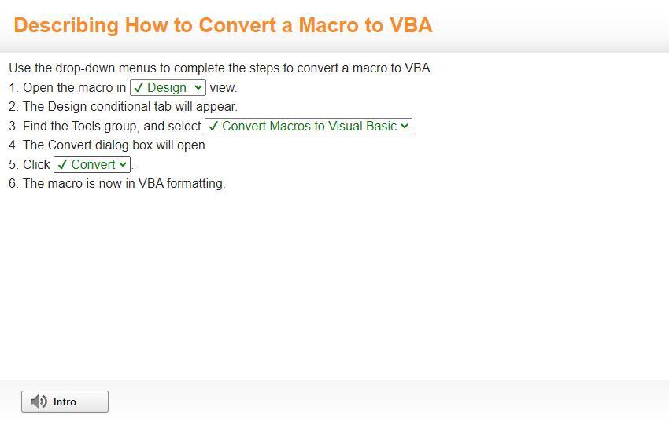Open the Convert Macros to Visual Basic chevron
The width and height of the screenshot is (669, 422).
pos(405,126)
